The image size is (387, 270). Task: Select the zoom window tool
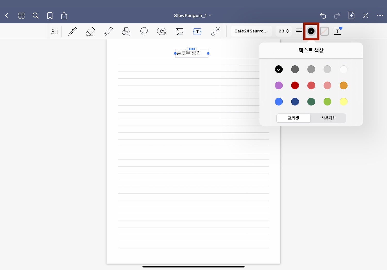point(54,31)
